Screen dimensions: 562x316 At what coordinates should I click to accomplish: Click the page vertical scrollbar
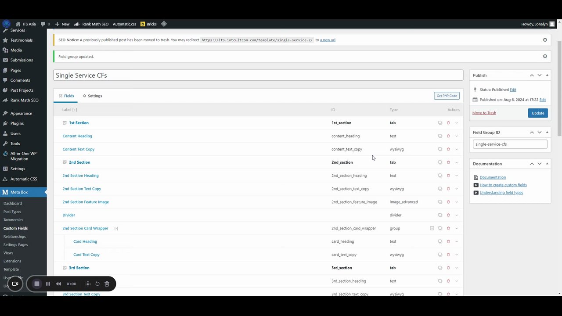pos(559,88)
